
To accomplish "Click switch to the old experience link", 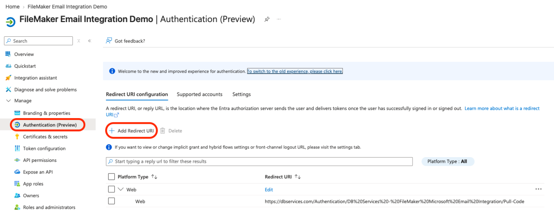I will click(295, 71).
